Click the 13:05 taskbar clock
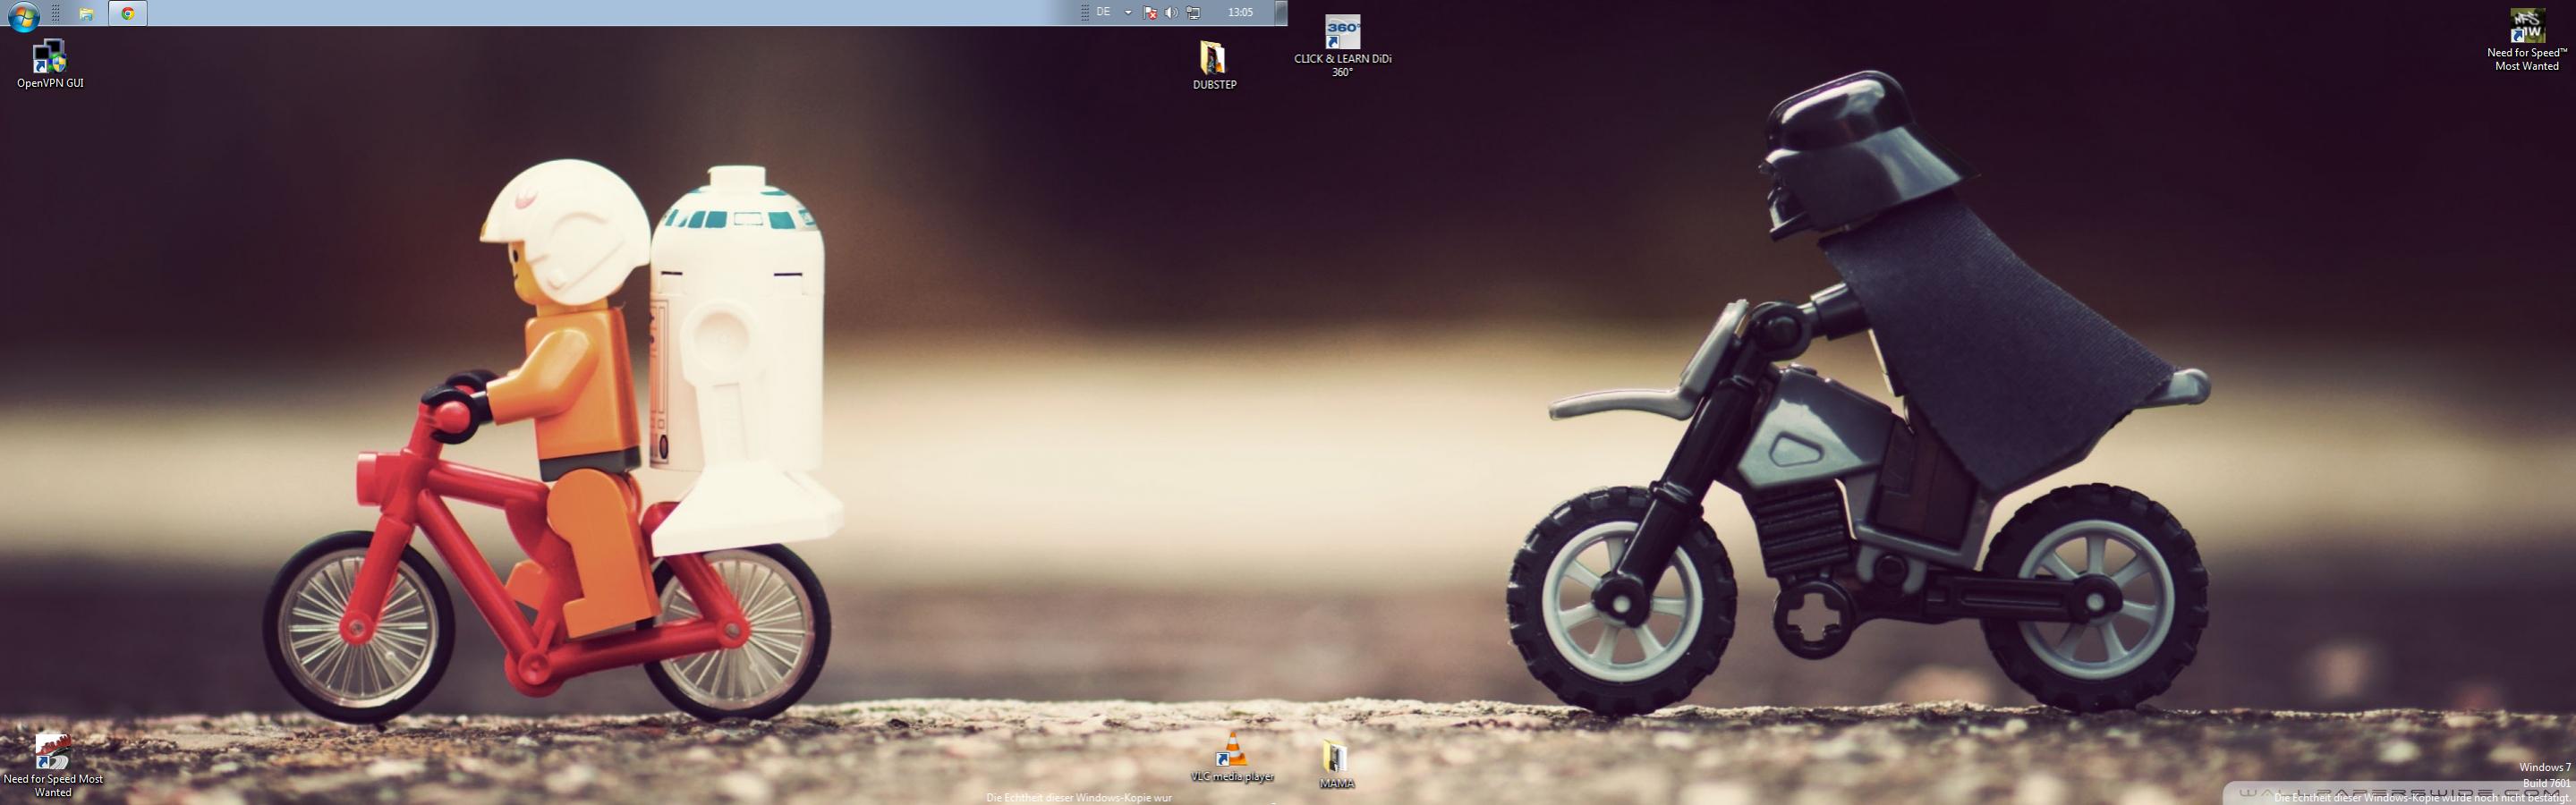 (x=1240, y=13)
